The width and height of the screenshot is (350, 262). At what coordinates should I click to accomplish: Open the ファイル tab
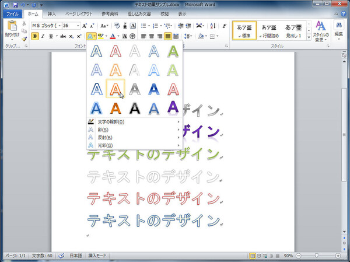(13, 13)
